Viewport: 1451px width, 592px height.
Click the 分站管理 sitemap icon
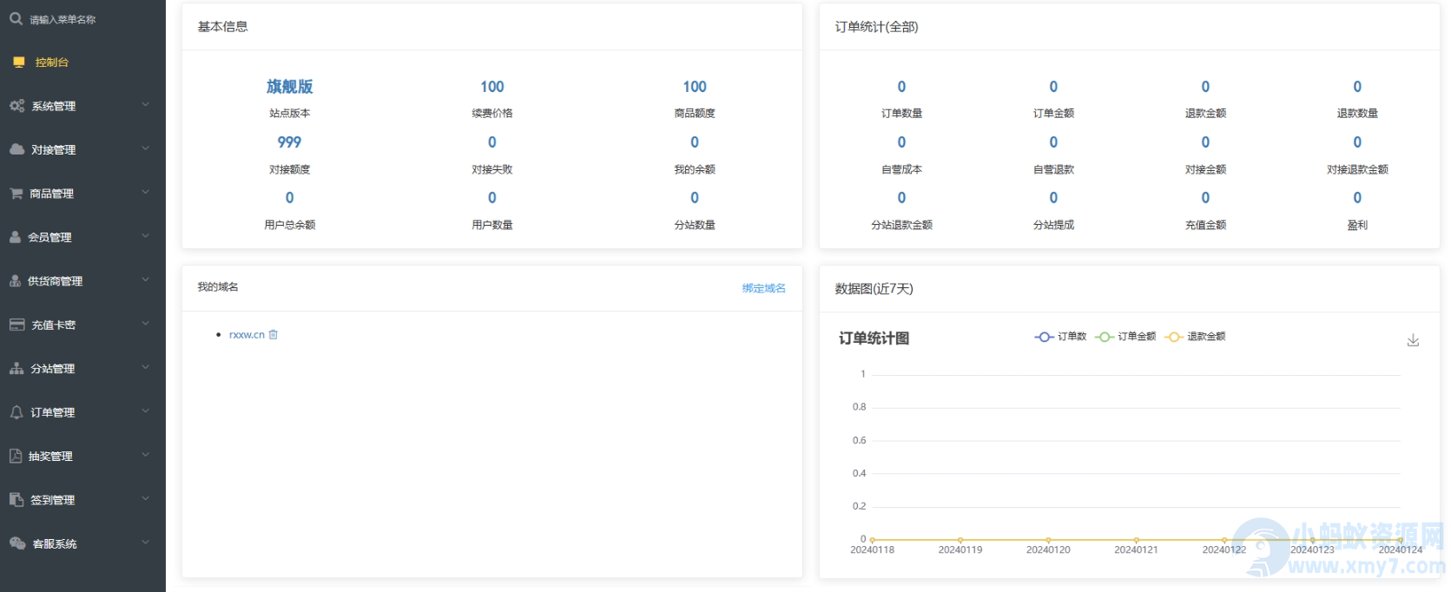16,368
